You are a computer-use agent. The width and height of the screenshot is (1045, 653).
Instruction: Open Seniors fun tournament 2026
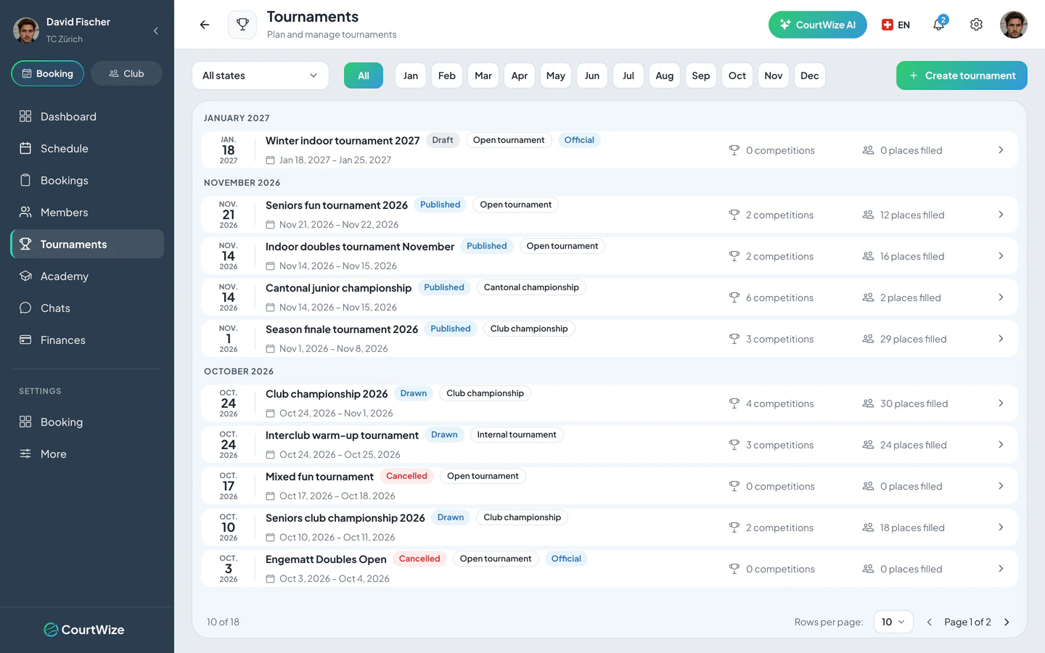[610, 215]
